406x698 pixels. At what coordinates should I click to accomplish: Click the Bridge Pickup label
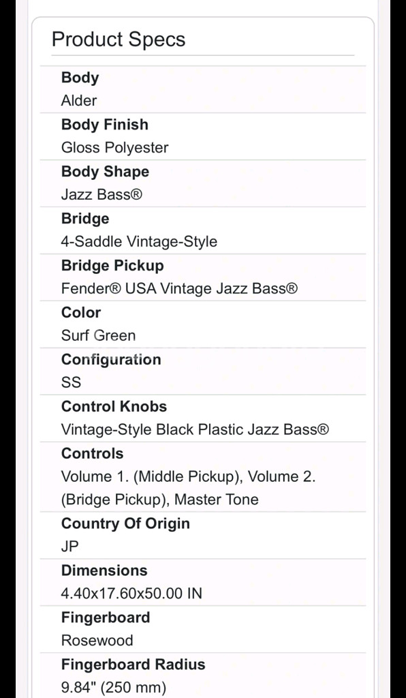coord(112,265)
